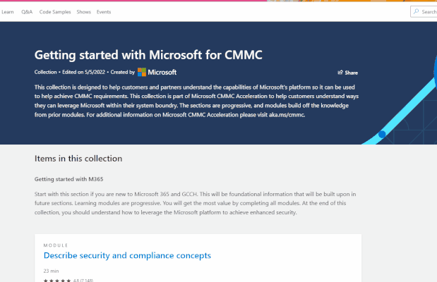The image size is (437, 282).
Task: Go to Code Samples
Action: pyautogui.click(x=55, y=12)
